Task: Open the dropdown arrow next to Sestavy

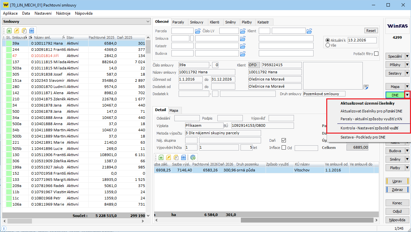Action: [407, 73]
